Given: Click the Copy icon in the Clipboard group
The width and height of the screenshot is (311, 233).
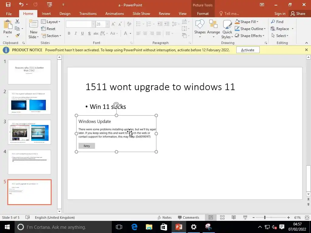Looking at the screenshot, I should [17, 29].
